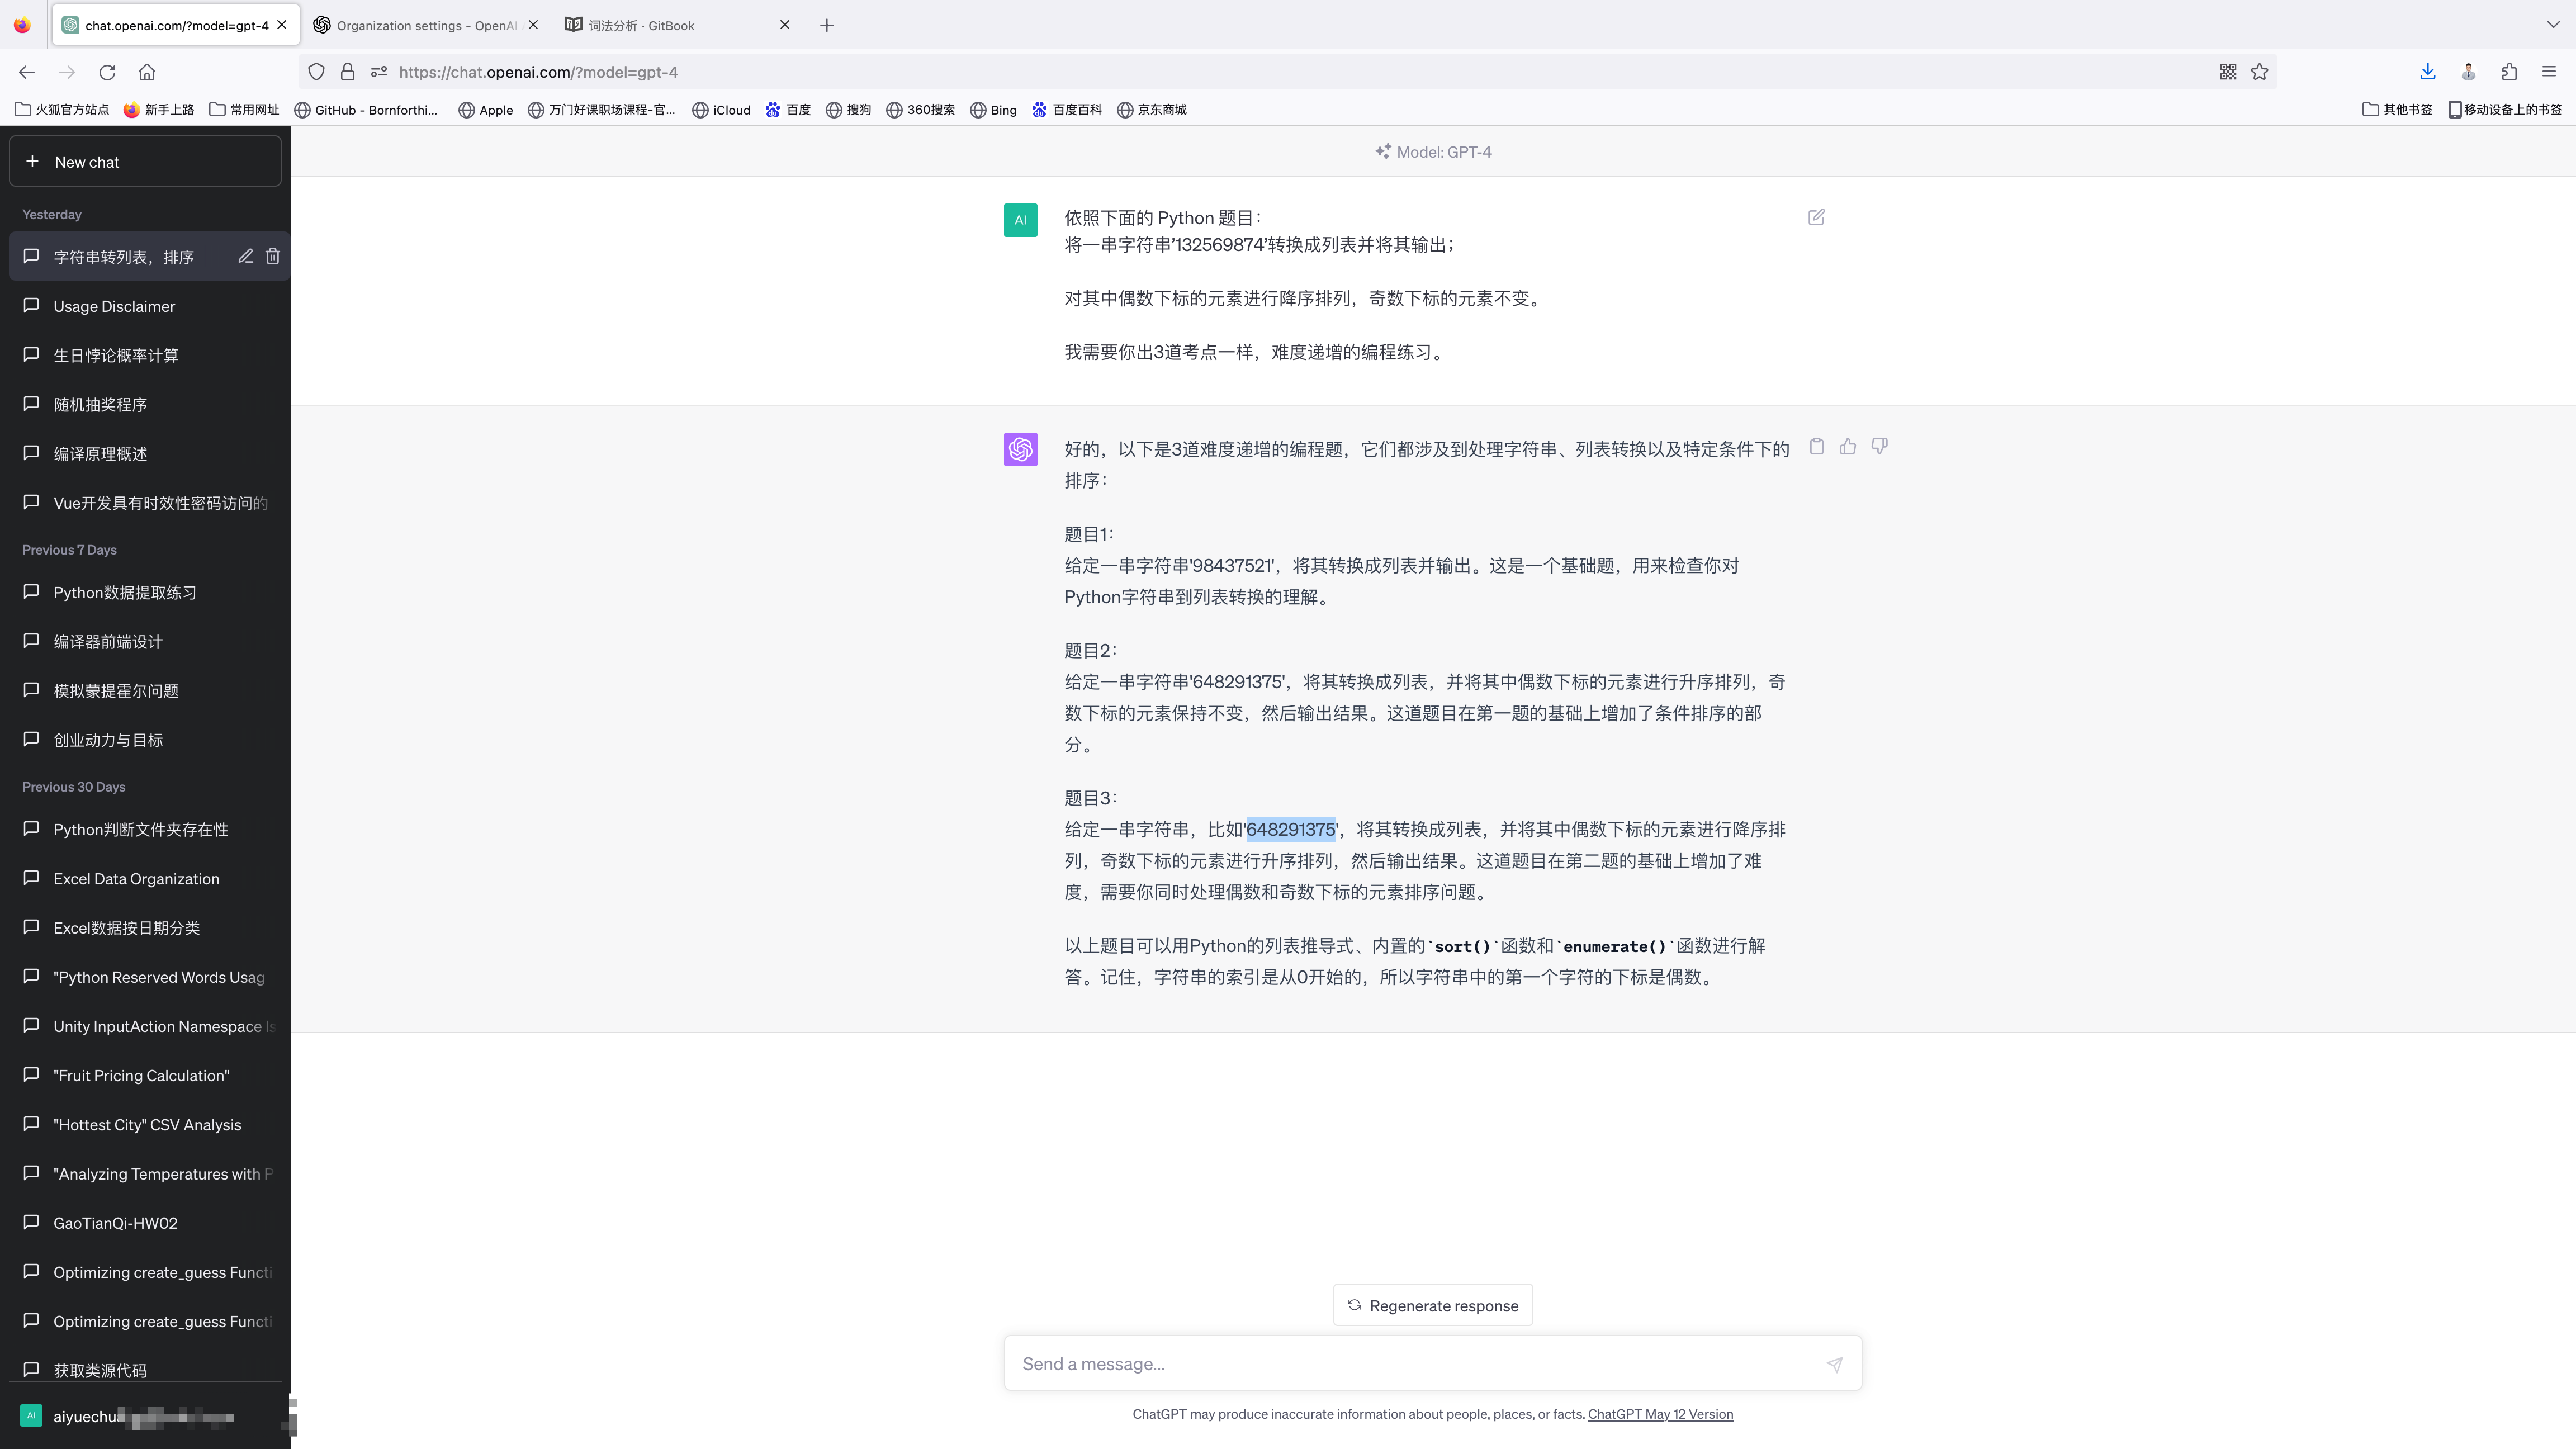Copy the GPT-4 response with clipboard icon
This screenshot has height=1449, width=2576.
pyautogui.click(x=1816, y=446)
